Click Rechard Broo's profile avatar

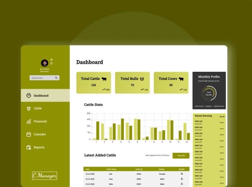coord(44,63)
